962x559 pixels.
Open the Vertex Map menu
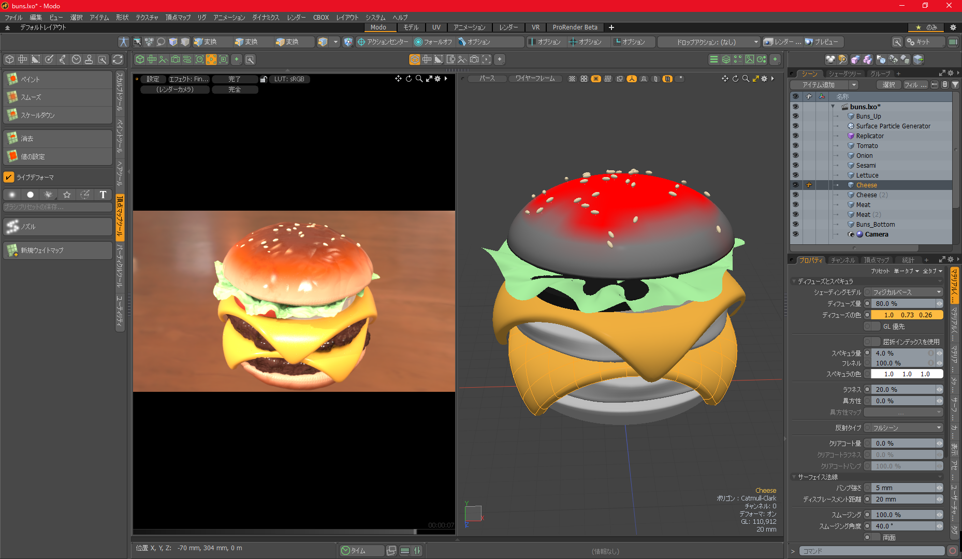point(178,18)
